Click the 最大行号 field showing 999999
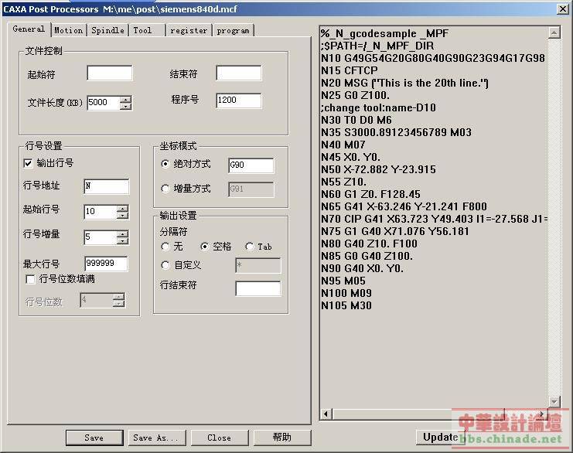573x453 pixels. [x=107, y=264]
